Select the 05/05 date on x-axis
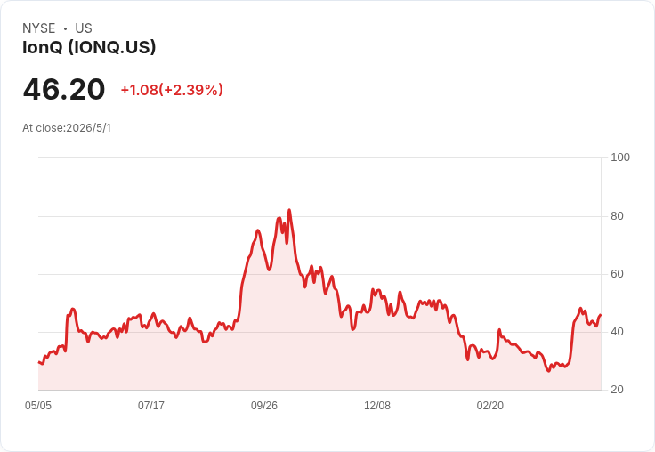The image size is (655, 452). click(38, 405)
